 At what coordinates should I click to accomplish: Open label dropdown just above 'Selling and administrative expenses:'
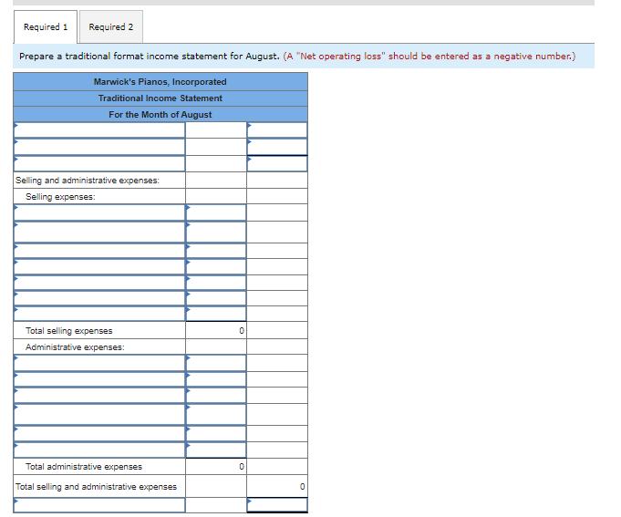pos(99,163)
